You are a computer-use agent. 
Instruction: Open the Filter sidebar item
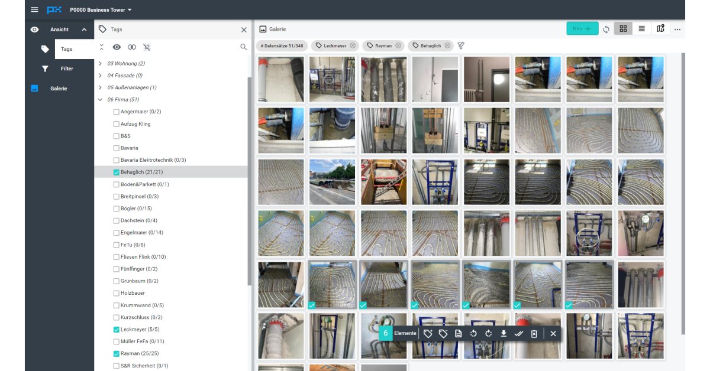pos(67,69)
